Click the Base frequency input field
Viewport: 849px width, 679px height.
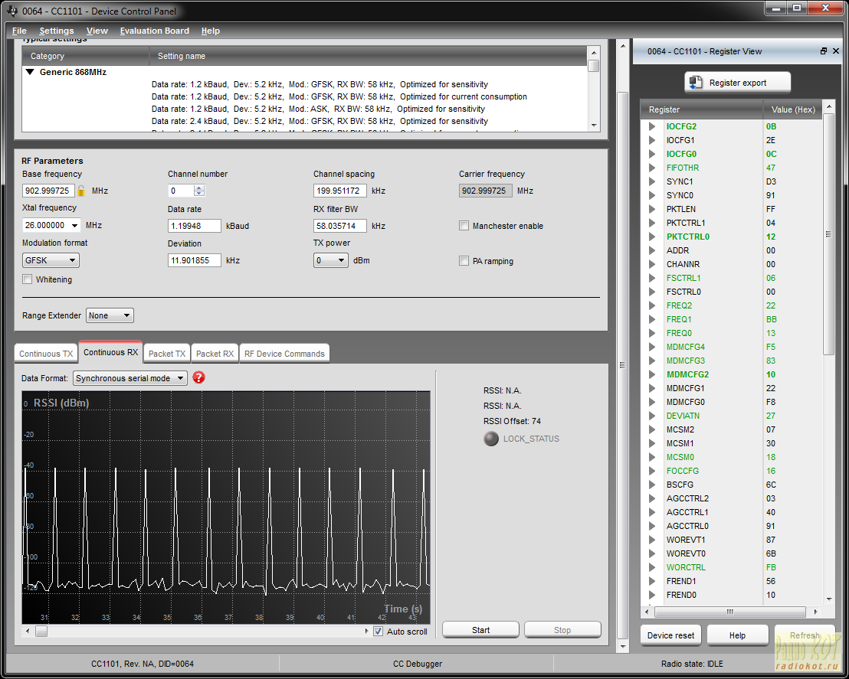point(48,191)
